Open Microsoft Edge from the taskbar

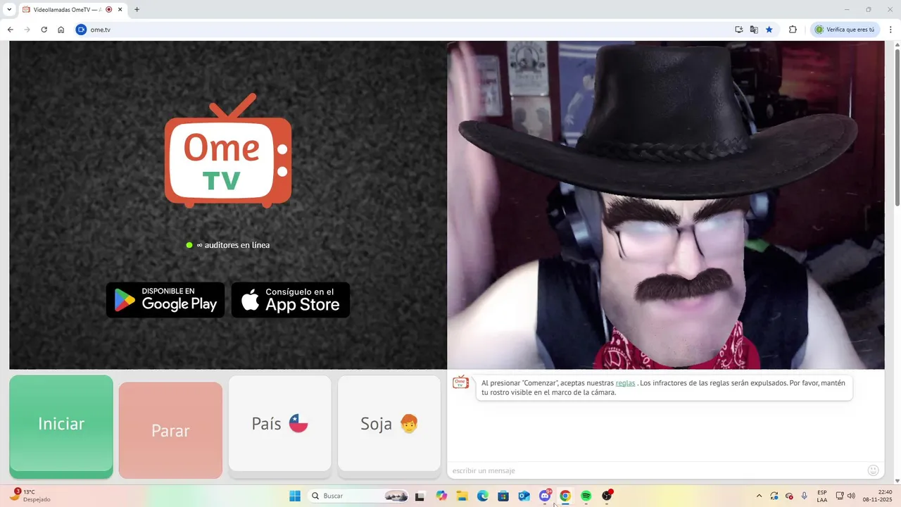click(x=483, y=496)
